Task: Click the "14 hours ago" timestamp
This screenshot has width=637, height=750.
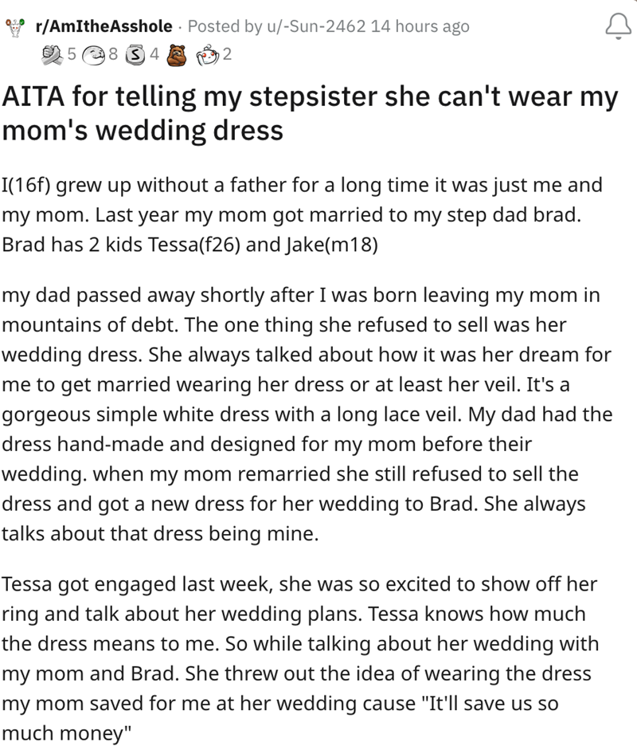Action: 420,26
